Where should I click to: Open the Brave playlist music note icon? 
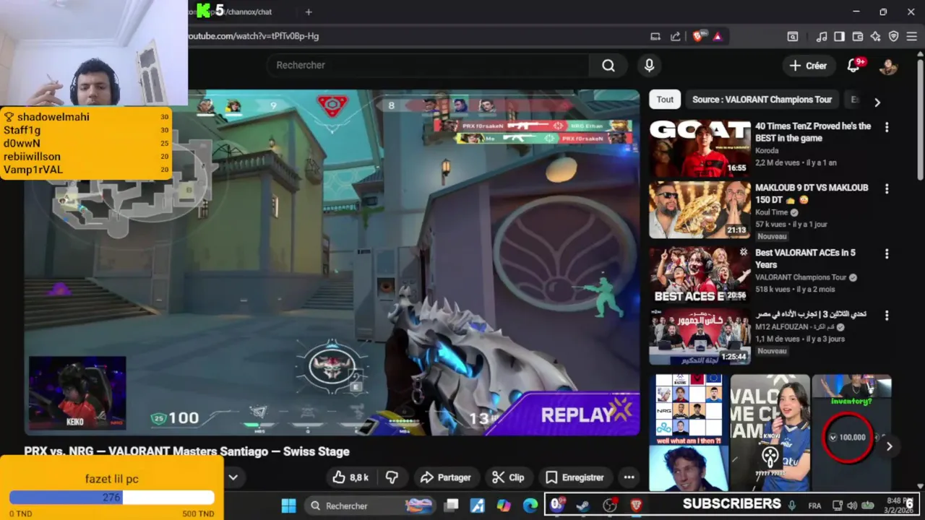(822, 36)
